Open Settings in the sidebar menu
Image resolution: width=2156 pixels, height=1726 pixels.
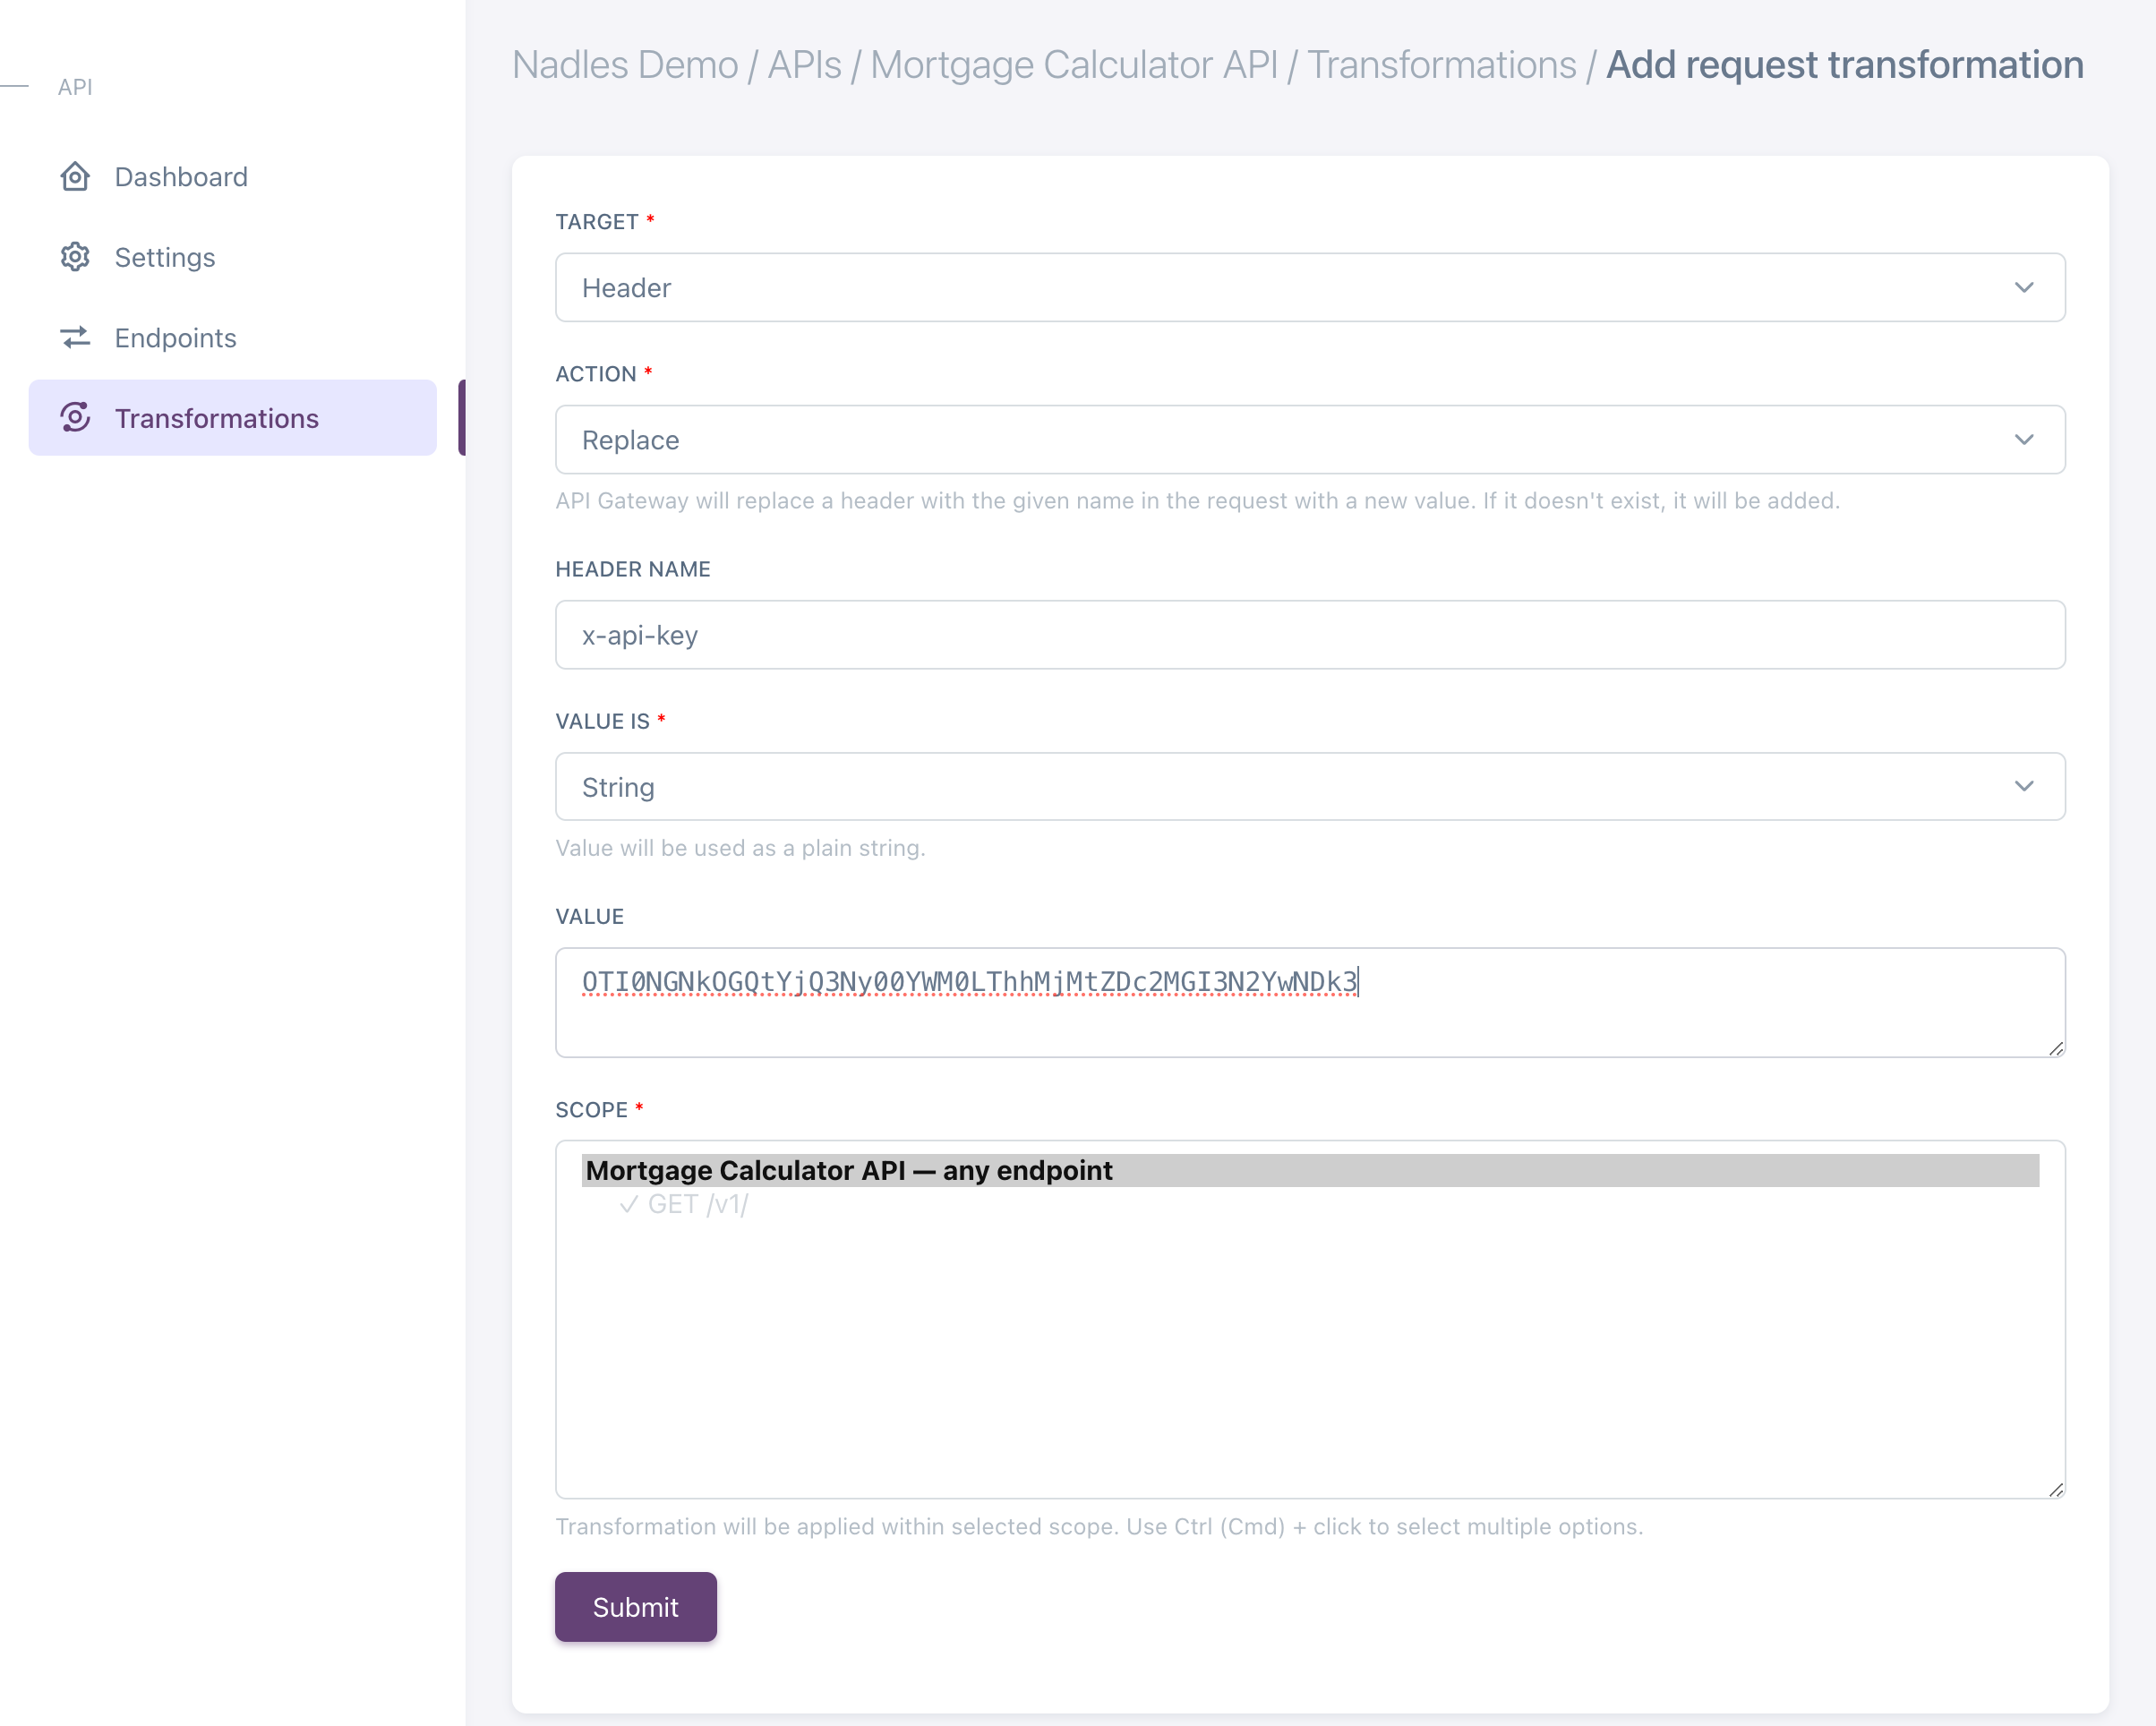tap(165, 257)
